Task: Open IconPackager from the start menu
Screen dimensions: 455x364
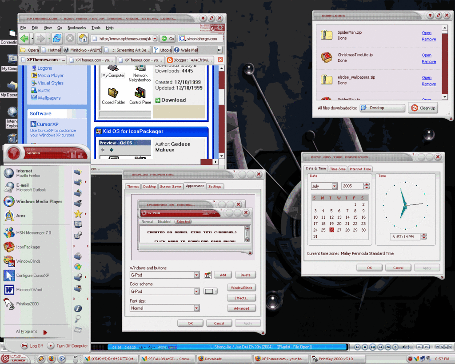Action: click(x=22, y=247)
